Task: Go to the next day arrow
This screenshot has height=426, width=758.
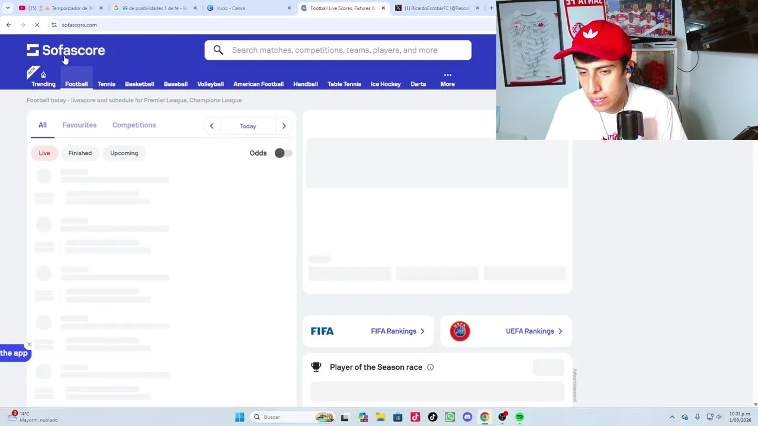Action: 284,126
